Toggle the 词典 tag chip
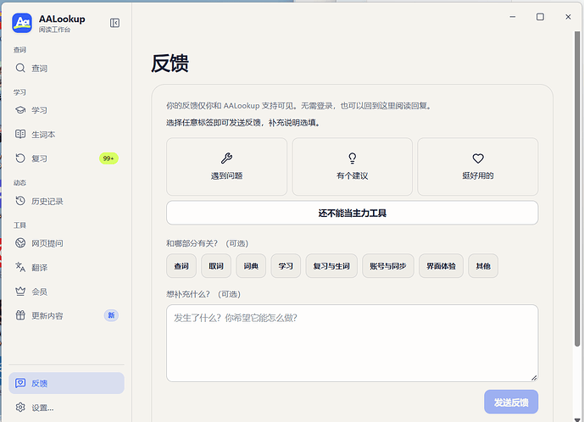Viewport: 584px width, 422px height. coord(251,266)
